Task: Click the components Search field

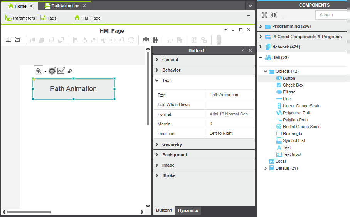Action: pos(332,15)
